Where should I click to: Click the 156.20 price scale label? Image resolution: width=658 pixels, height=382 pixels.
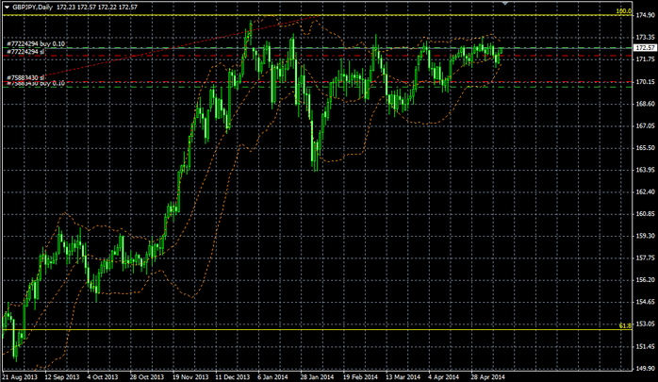646,280
